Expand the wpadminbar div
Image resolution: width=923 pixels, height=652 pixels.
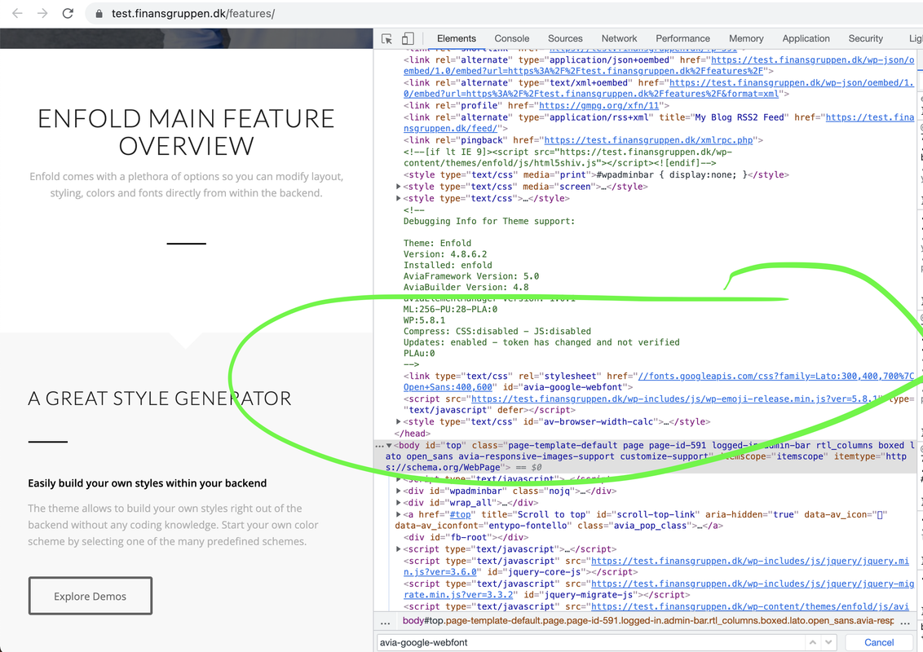tap(399, 491)
